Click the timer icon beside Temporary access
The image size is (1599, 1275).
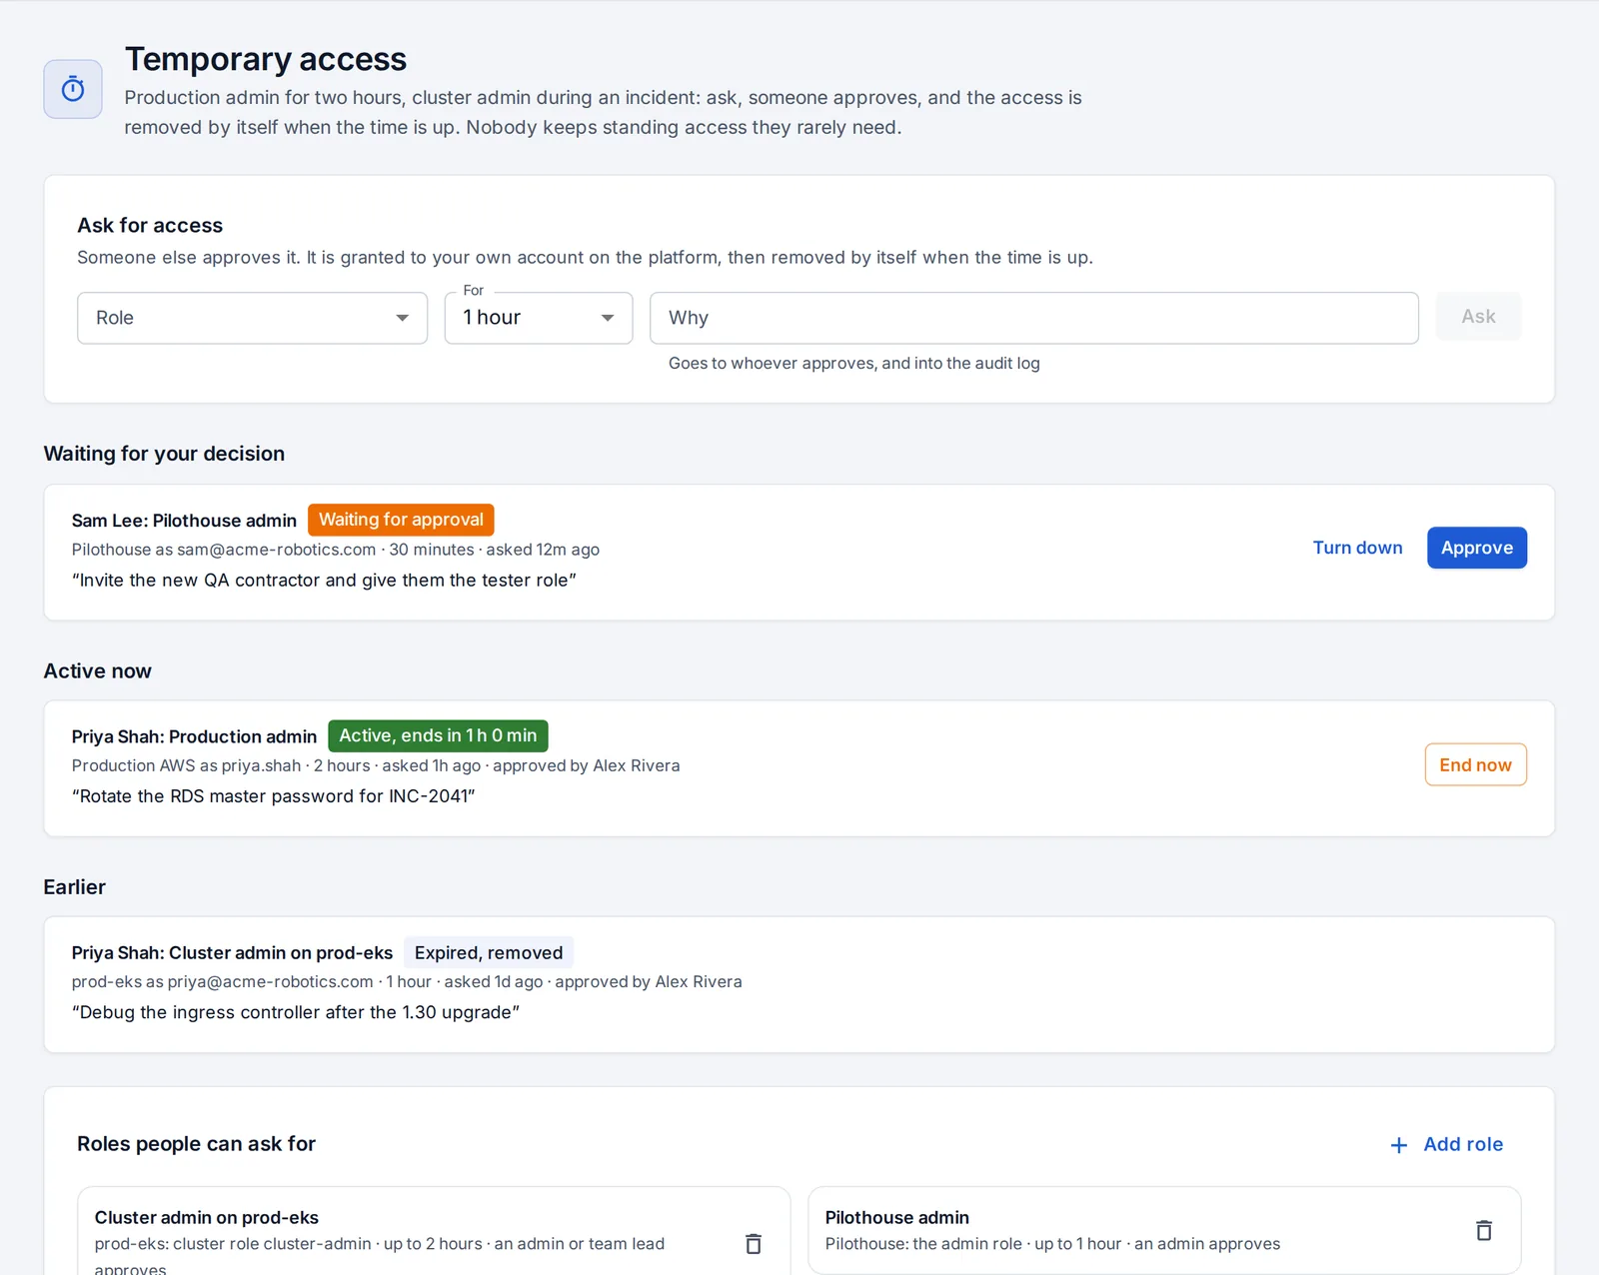click(73, 89)
